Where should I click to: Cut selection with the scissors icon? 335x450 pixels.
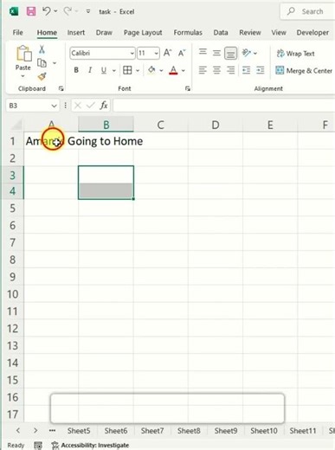click(42, 49)
